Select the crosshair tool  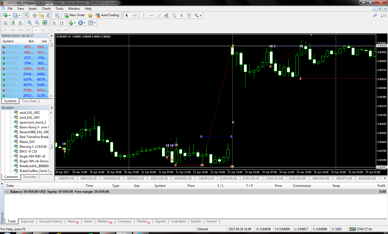click(x=134, y=15)
